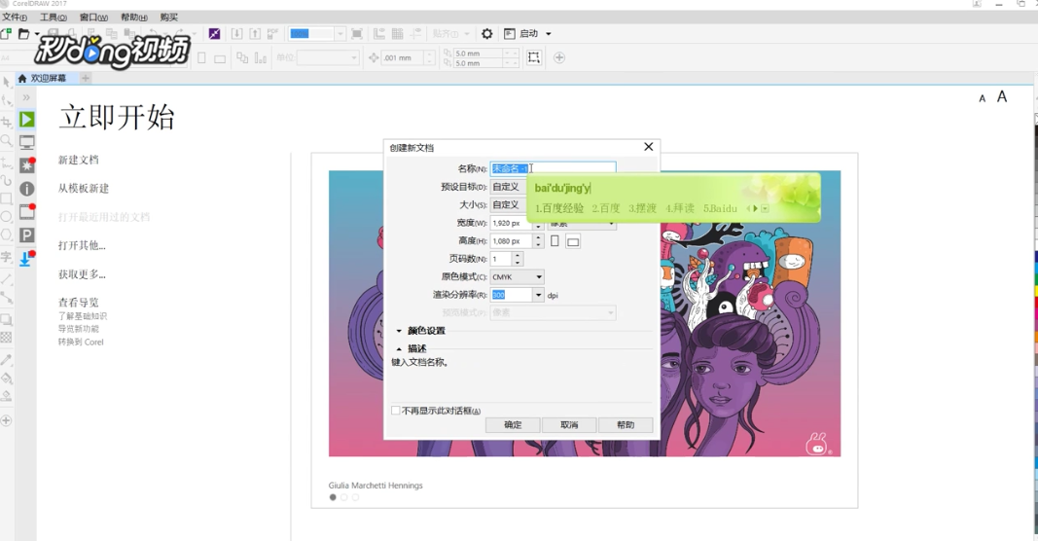Click the full-screen preview icon
The height and width of the screenshot is (541, 1038).
(x=356, y=33)
